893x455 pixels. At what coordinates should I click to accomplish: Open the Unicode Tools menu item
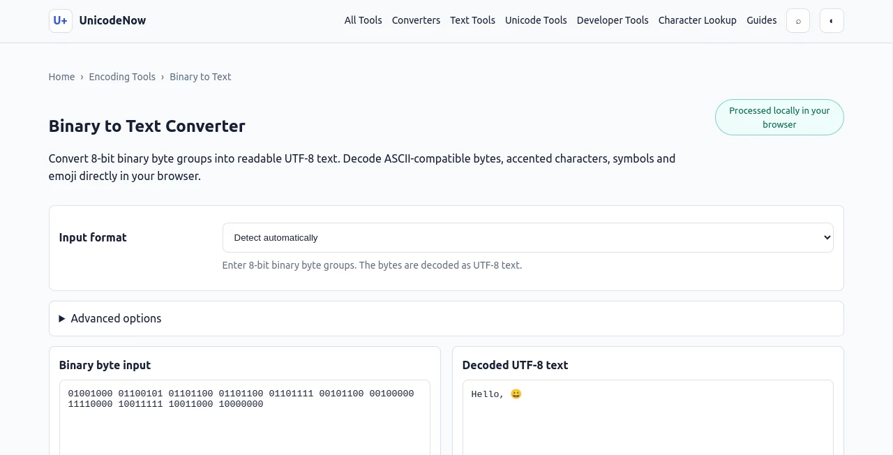click(x=536, y=20)
